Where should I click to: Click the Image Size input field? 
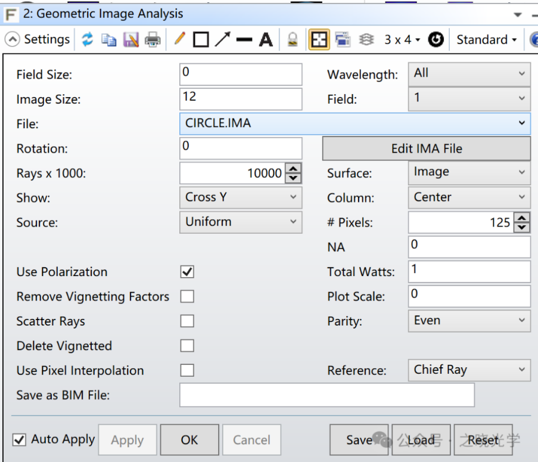coord(240,98)
